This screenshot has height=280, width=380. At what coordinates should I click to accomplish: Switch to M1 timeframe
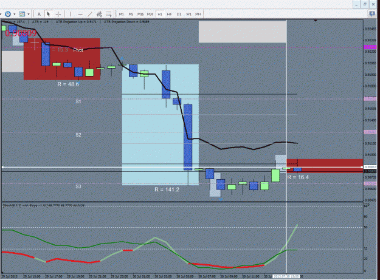[122, 15]
